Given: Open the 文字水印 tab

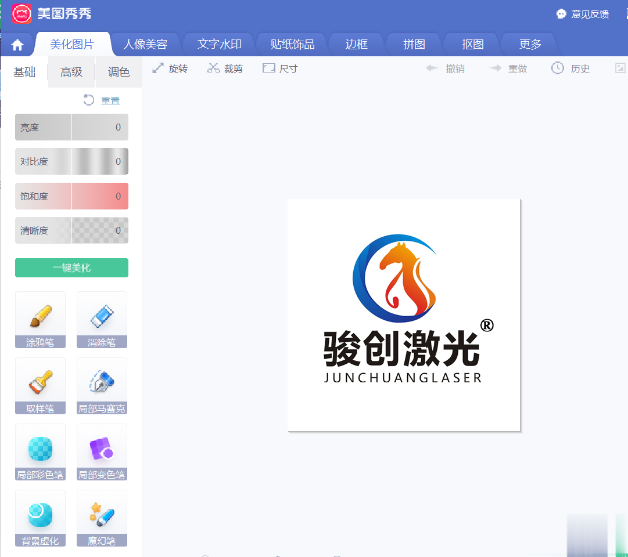Looking at the screenshot, I should [x=219, y=44].
